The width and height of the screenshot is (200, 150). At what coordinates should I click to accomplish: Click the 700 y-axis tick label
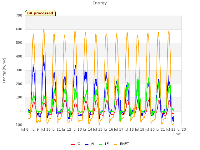(x=19, y=15)
